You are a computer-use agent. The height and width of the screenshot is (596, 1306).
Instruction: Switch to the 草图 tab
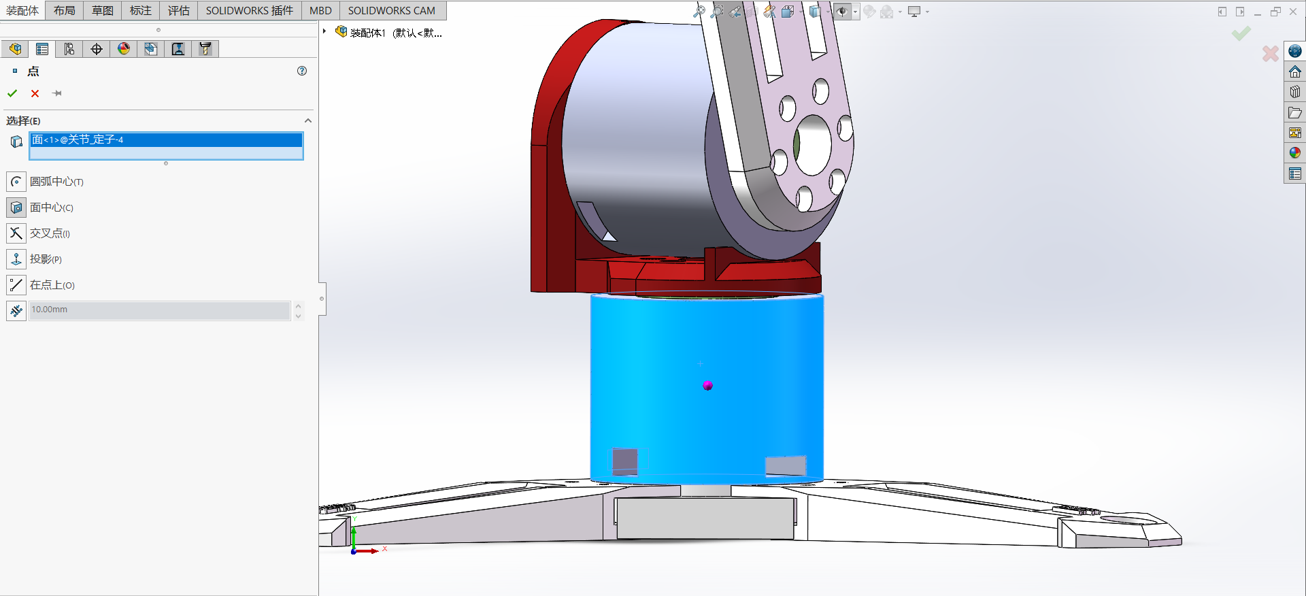[x=103, y=10]
